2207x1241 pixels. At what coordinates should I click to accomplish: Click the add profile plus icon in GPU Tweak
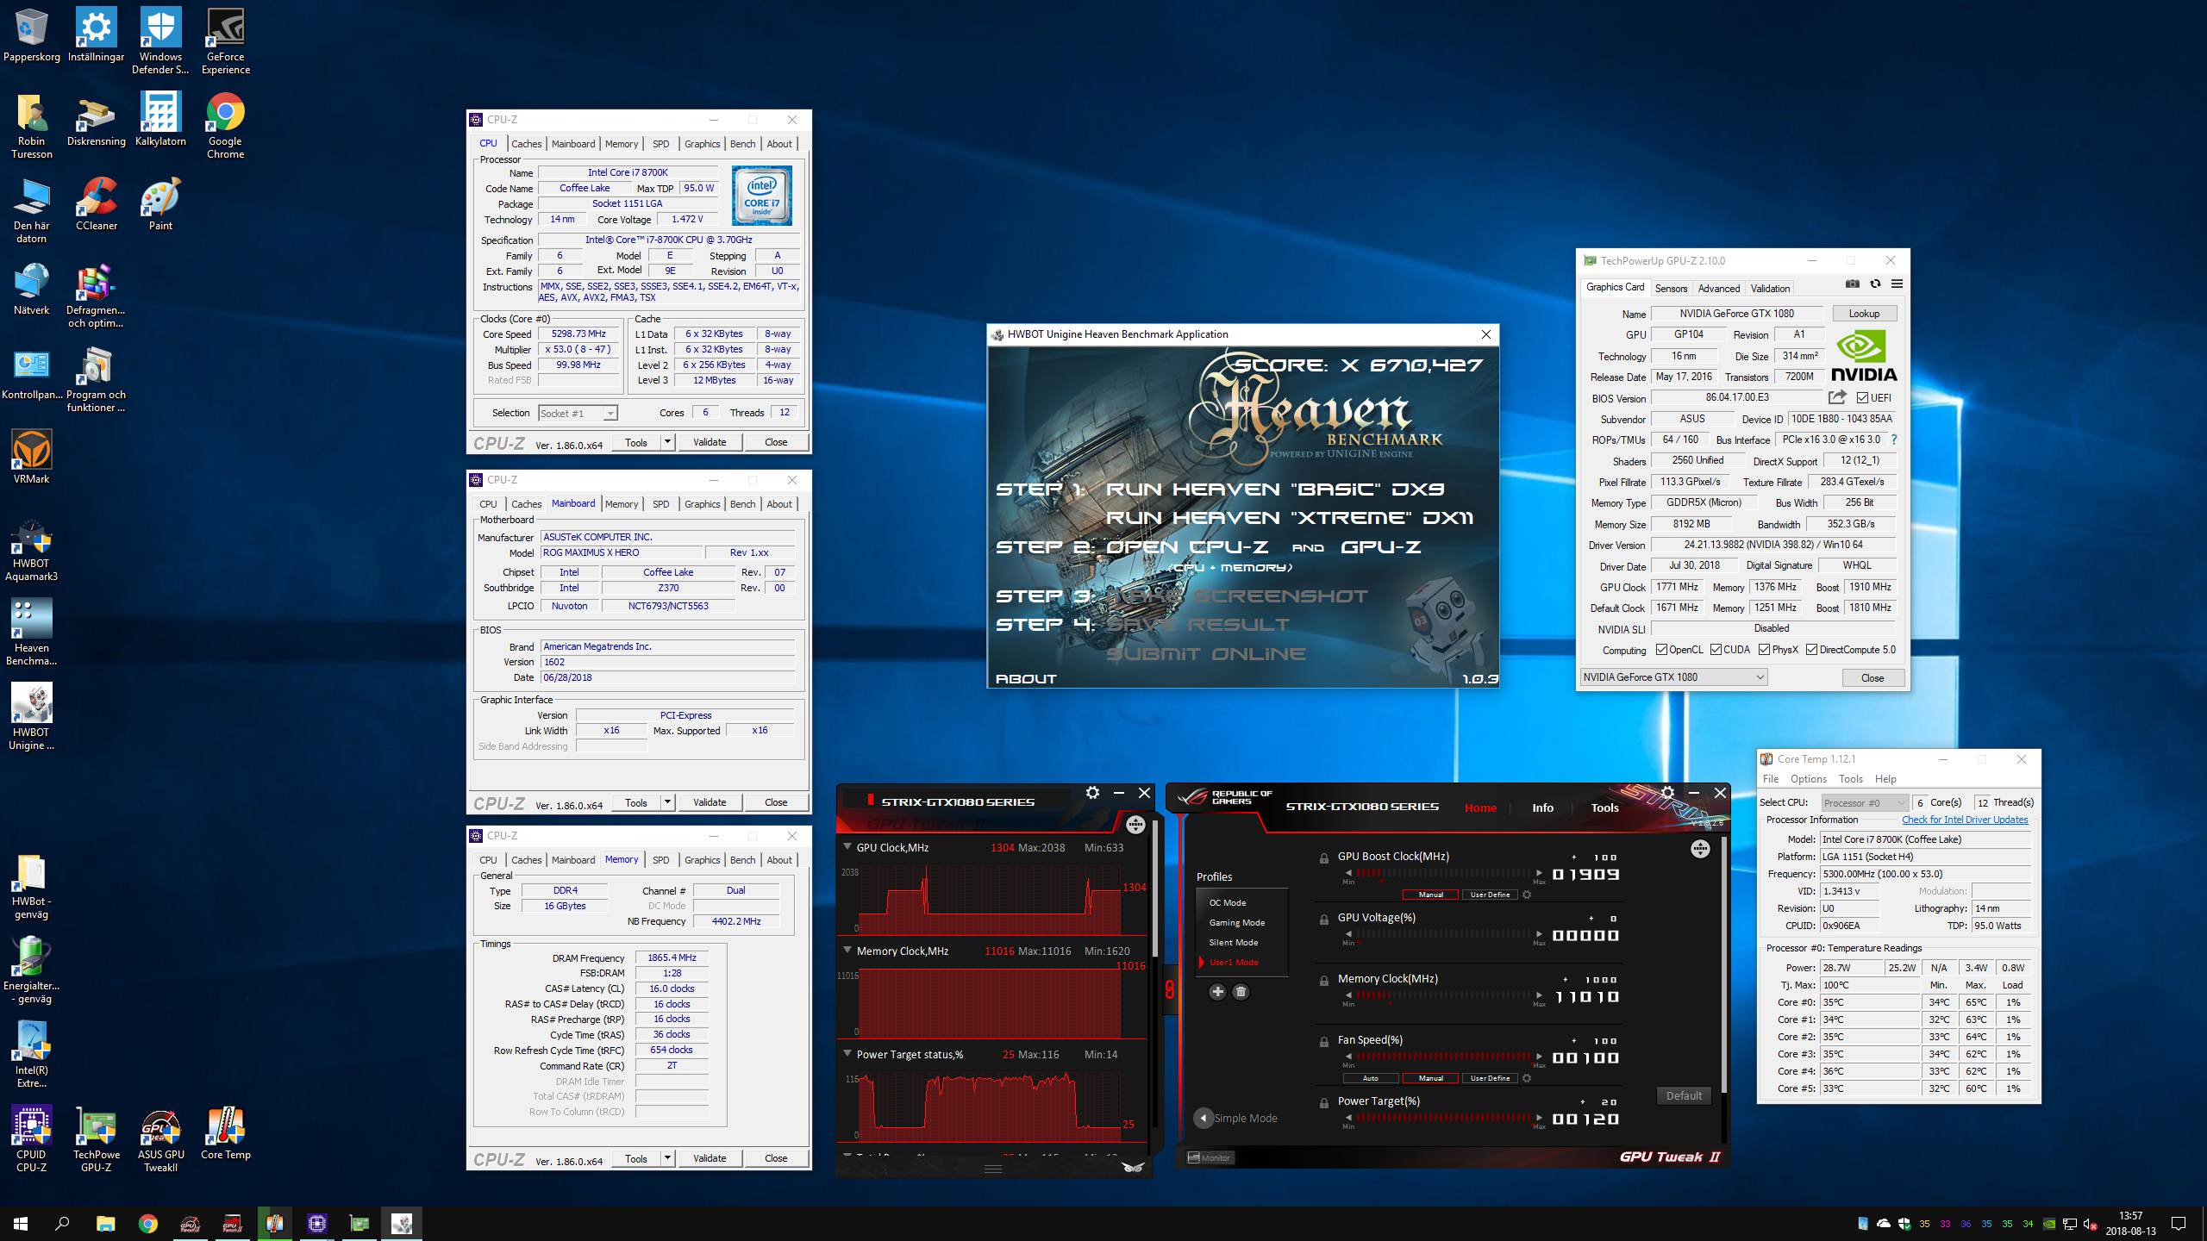pos(1217,992)
